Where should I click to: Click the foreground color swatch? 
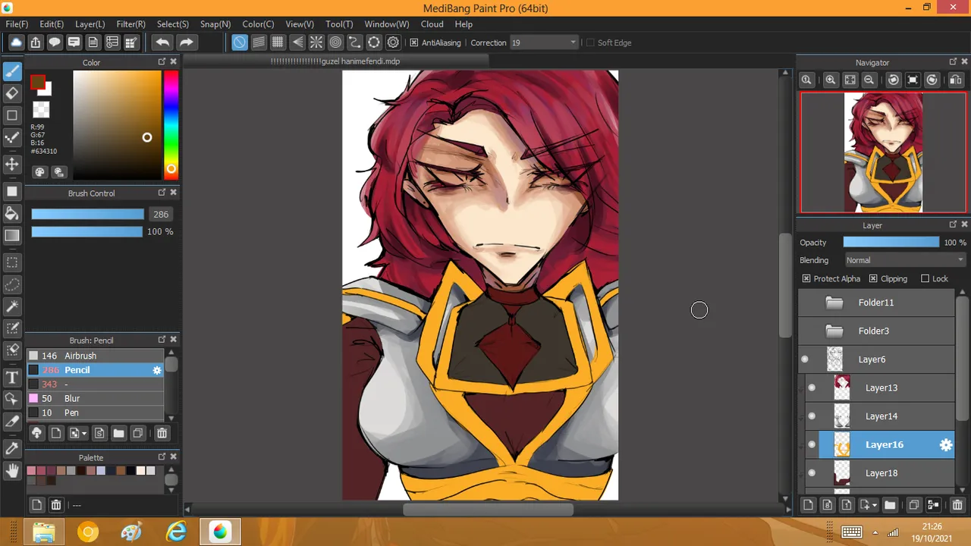37,83
